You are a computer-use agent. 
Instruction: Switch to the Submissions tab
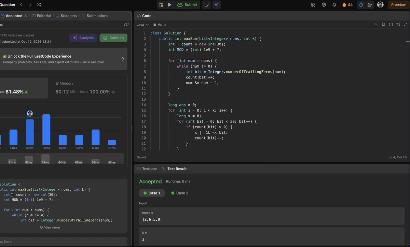click(x=95, y=16)
